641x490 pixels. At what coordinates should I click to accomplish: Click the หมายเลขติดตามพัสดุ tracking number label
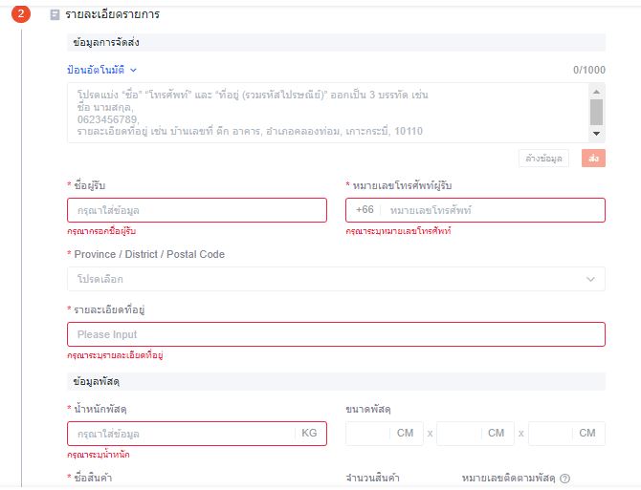(509, 478)
